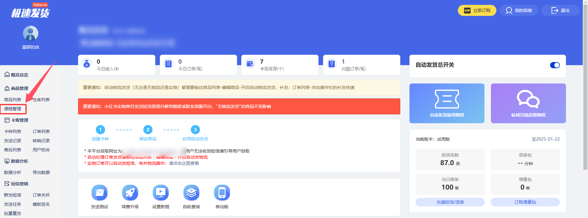Image resolution: width=588 pixels, height=218 pixels.
Task: Open 数据分析 submenu link
Action: click(x=13, y=172)
